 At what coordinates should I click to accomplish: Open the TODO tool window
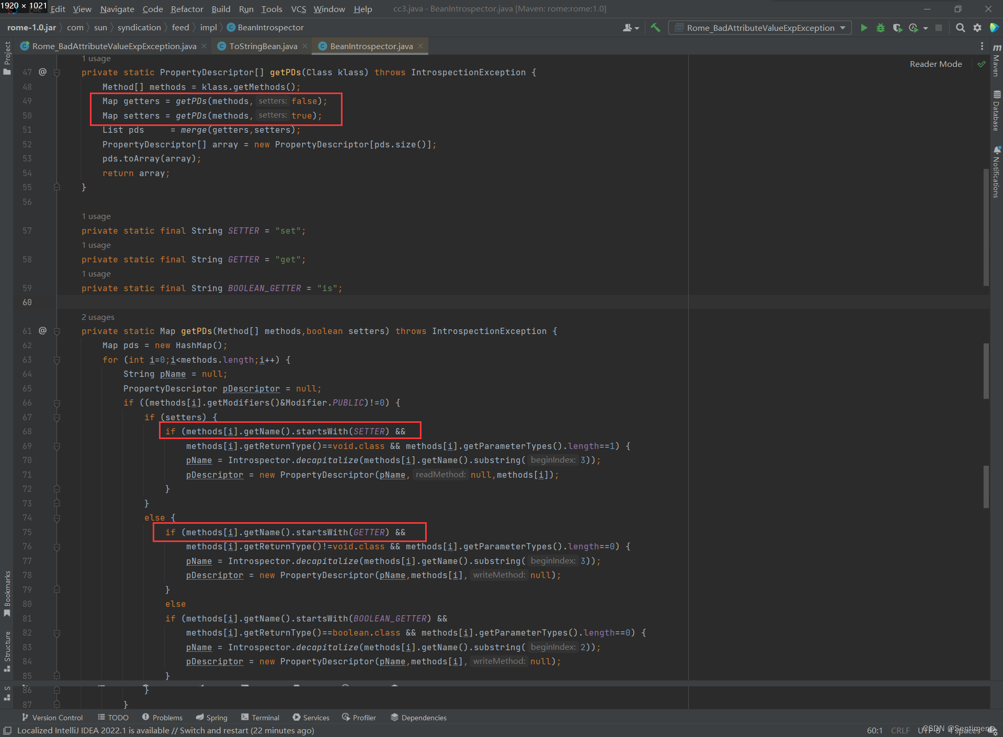click(x=113, y=717)
